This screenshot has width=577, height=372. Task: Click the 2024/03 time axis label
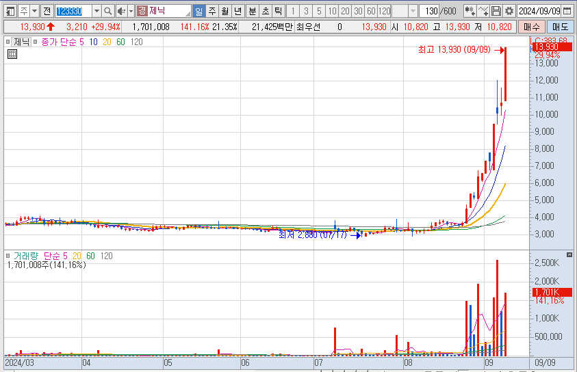19,363
